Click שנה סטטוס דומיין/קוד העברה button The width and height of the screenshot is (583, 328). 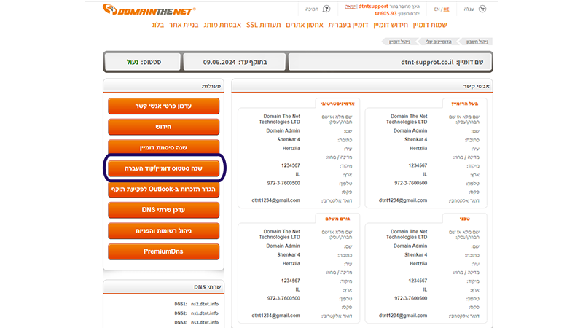[x=163, y=168]
